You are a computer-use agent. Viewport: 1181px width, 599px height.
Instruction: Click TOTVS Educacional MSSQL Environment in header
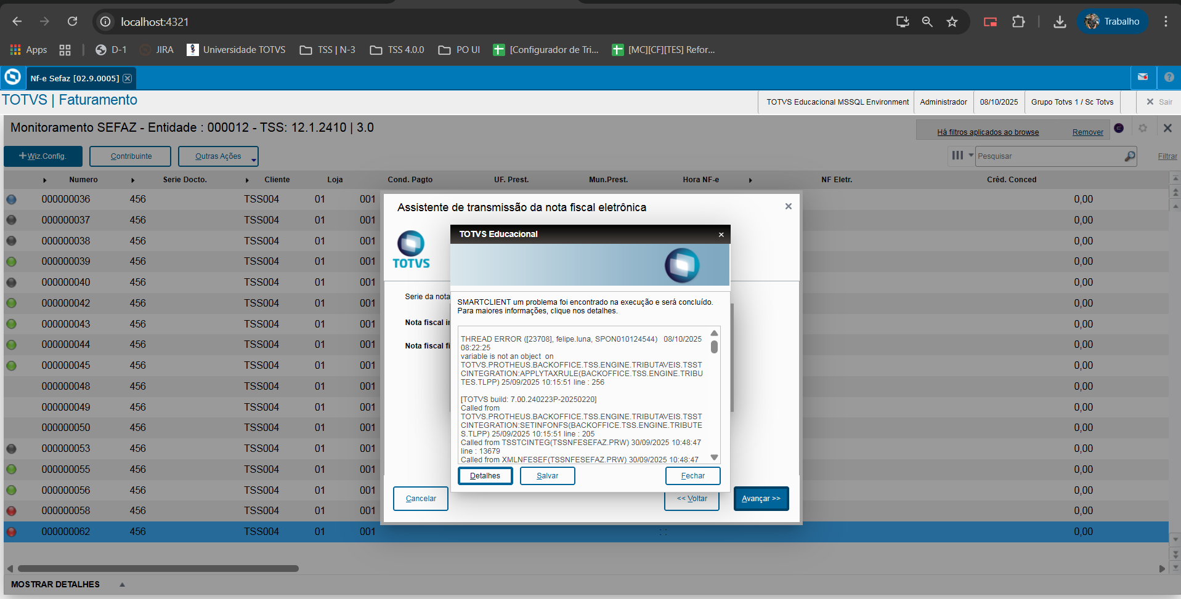click(837, 102)
